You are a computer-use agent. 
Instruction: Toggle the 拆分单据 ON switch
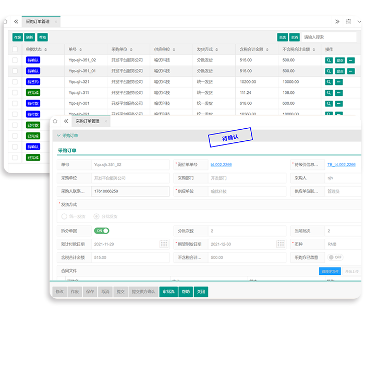(102, 230)
